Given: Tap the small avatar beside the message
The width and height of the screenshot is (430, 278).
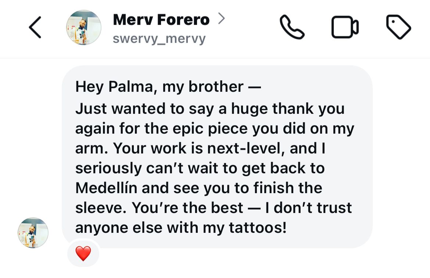Looking at the screenshot, I should 33,233.
